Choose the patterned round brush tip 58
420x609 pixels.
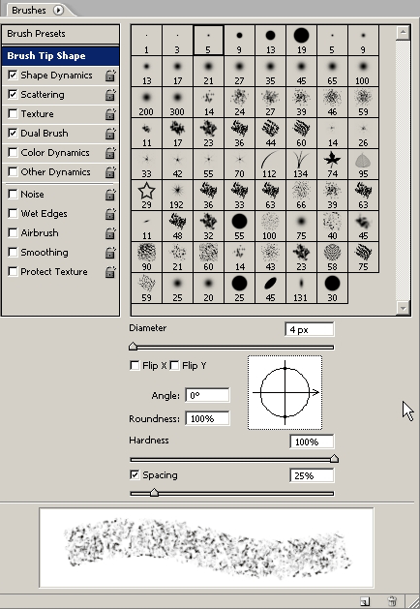click(332, 258)
